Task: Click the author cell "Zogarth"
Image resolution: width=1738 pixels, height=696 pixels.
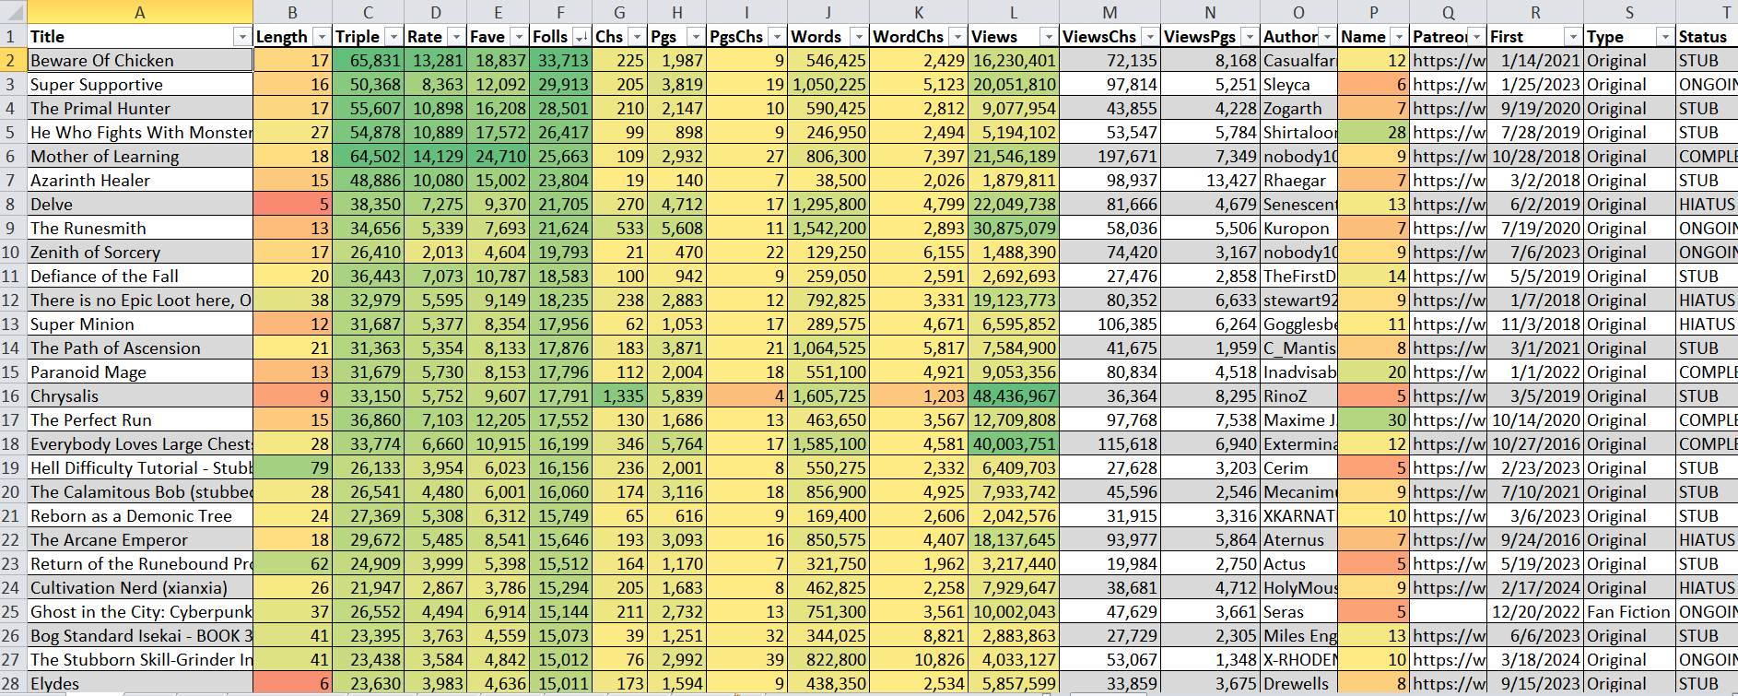Action: click(x=1298, y=109)
